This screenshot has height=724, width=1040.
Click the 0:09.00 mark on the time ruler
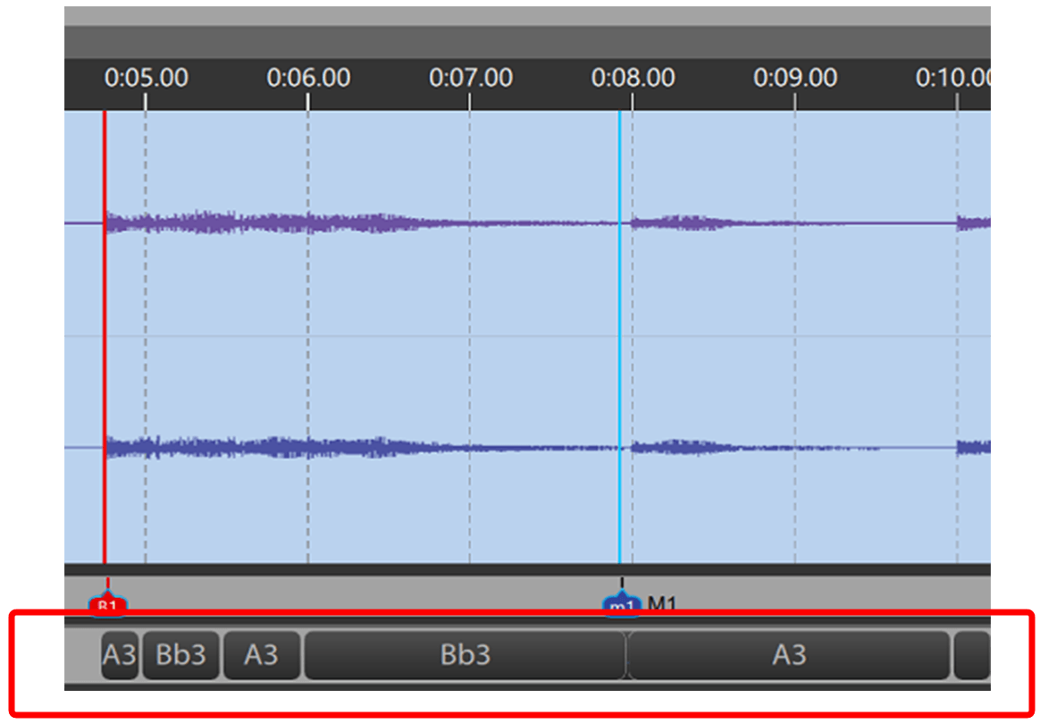795,79
